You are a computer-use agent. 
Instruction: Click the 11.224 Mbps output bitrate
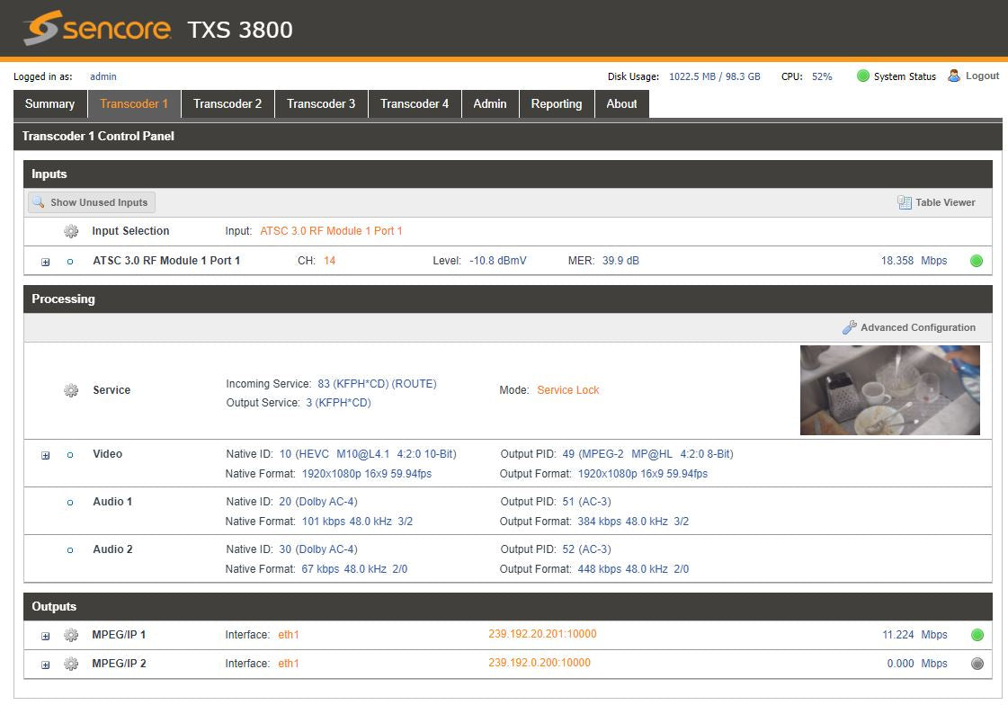[914, 635]
